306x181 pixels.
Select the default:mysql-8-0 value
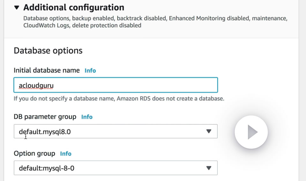(47, 168)
